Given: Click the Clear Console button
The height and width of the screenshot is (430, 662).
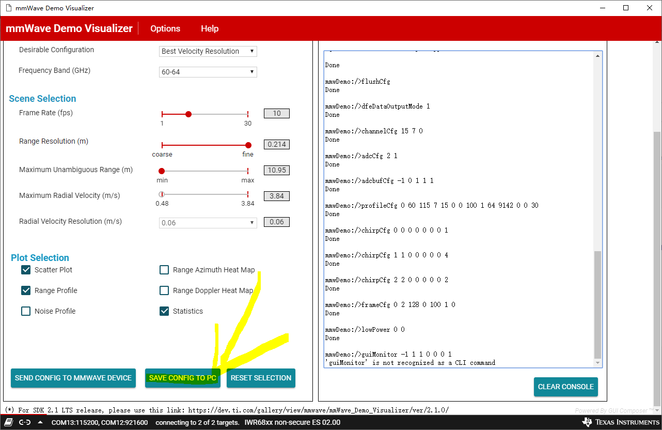Looking at the screenshot, I should click(566, 387).
